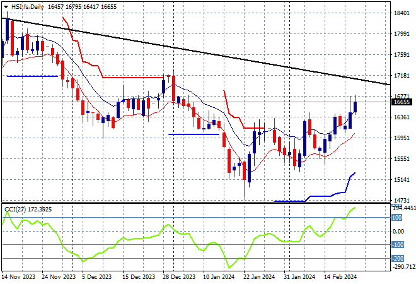
Task: Click the 15951 price axis label
Action: pos(402,138)
